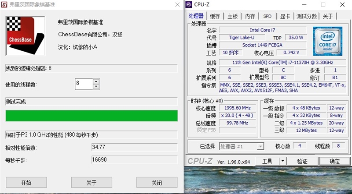Screen dimensions: 352x194
Task: Switch to the 内存 tab
Action: 250,16
